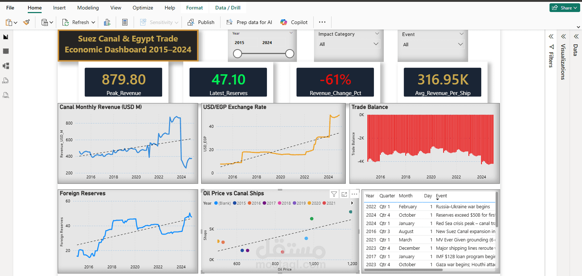This screenshot has width=582, height=276.
Task: Select the Revenue_Change_Pct card
Action: click(x=335, y=82)
